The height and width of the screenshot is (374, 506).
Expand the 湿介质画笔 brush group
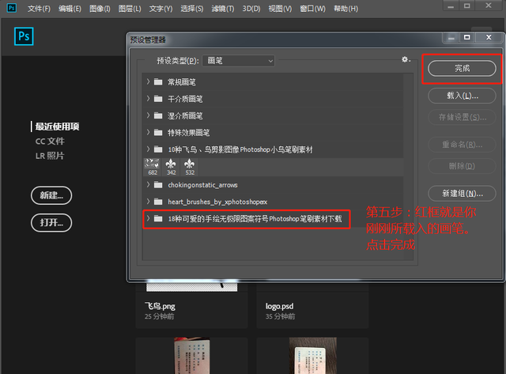coord(148,115)
